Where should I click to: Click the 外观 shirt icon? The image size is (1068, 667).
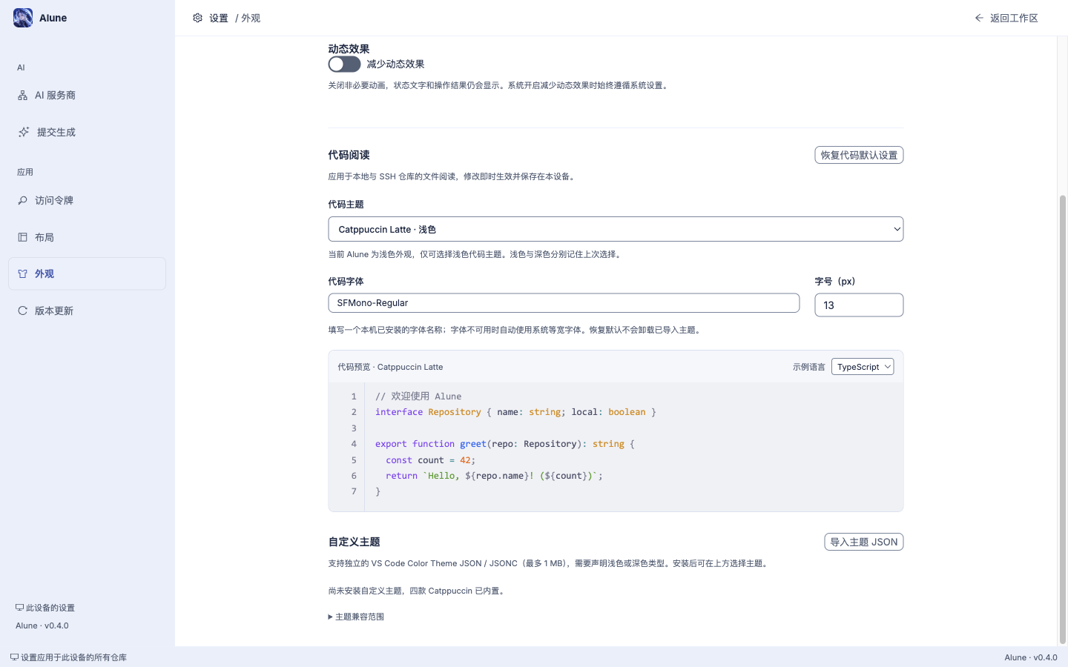click(x=22, y=273)
